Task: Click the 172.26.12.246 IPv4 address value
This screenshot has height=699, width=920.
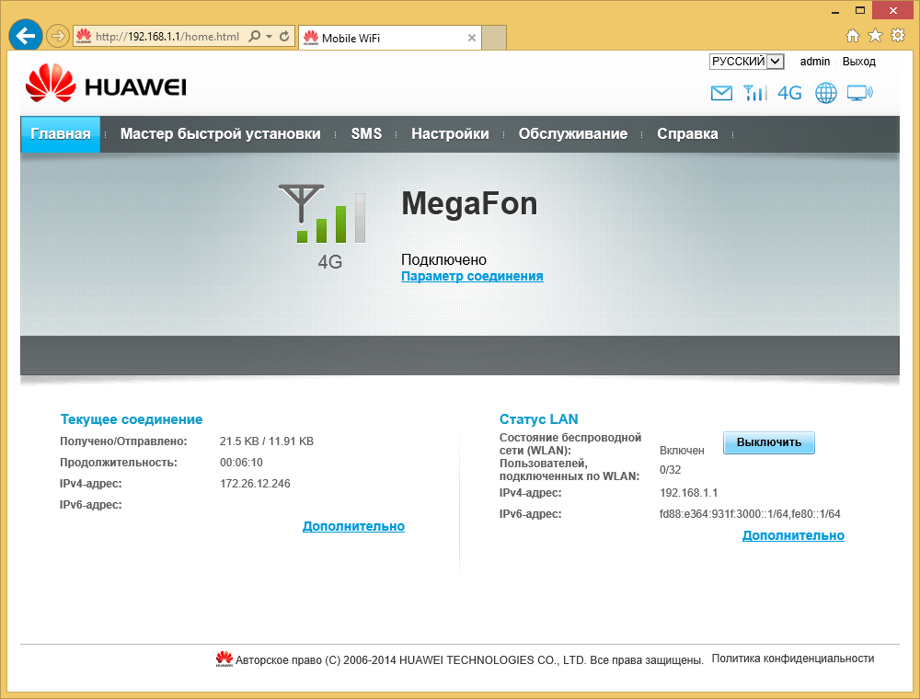Action: pos(255,484)
